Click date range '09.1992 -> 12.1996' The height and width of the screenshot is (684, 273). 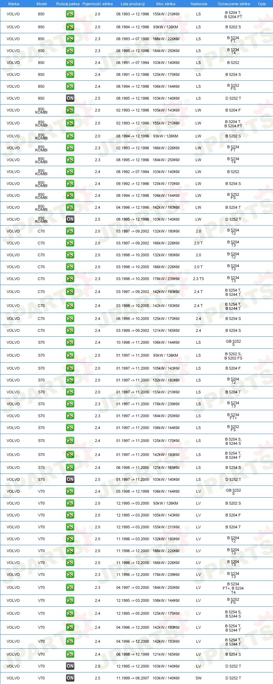coord(133,184)
